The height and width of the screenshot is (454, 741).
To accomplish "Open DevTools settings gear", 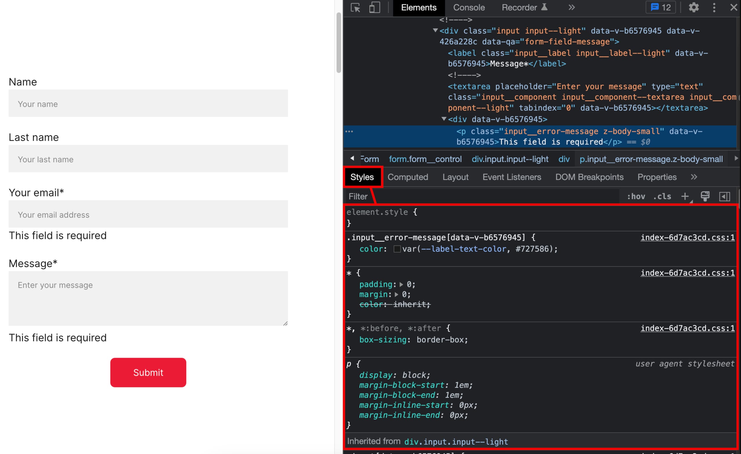I will (x=694, y=8).
